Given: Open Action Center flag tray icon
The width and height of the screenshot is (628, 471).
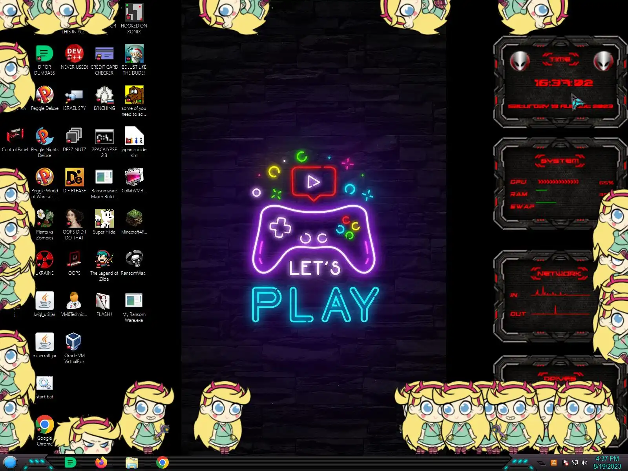Looking at the screenshot, I should (x=565, y=463).
